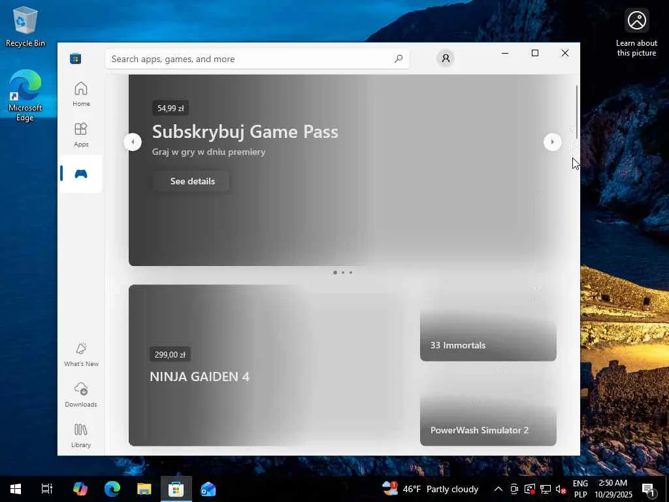669x502 pixels.
Task: Click Learn about this picture icon
Action: coord(636,33)
